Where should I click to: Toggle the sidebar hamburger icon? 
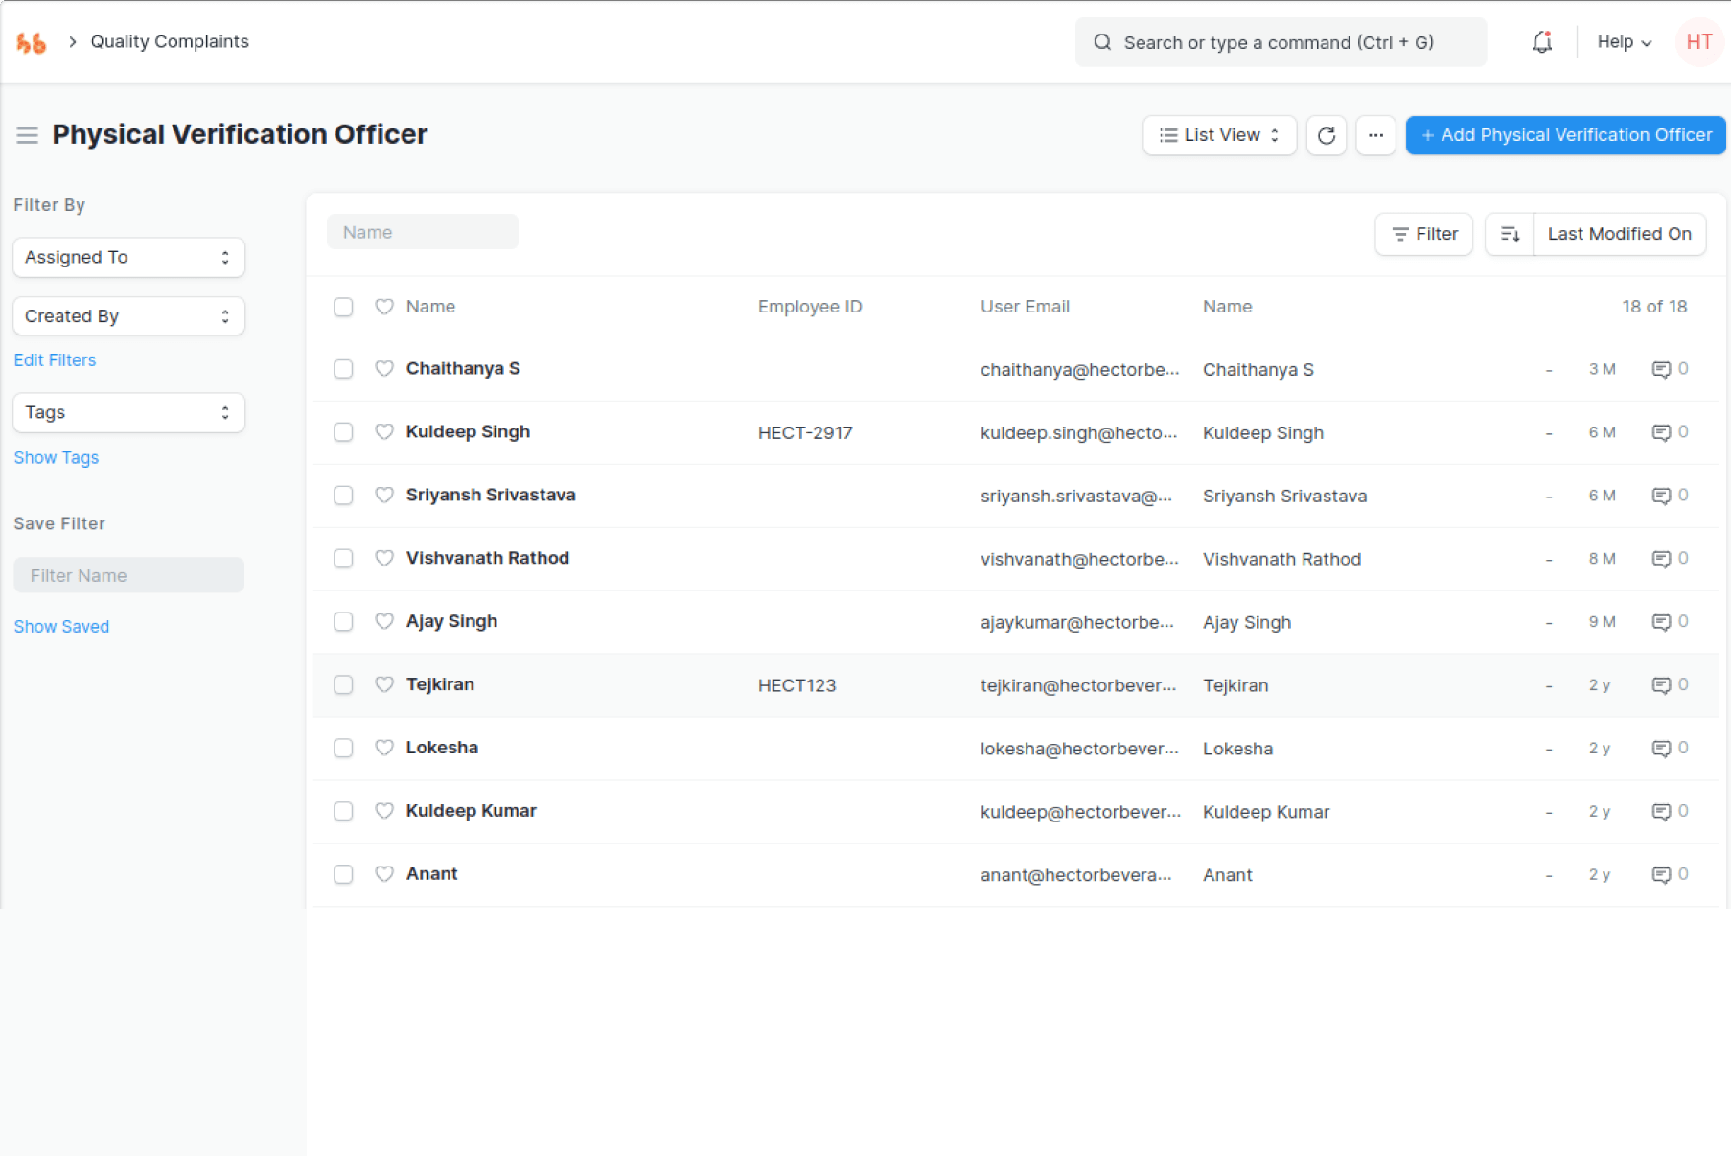pyautogui.click(x=27, y=135)
